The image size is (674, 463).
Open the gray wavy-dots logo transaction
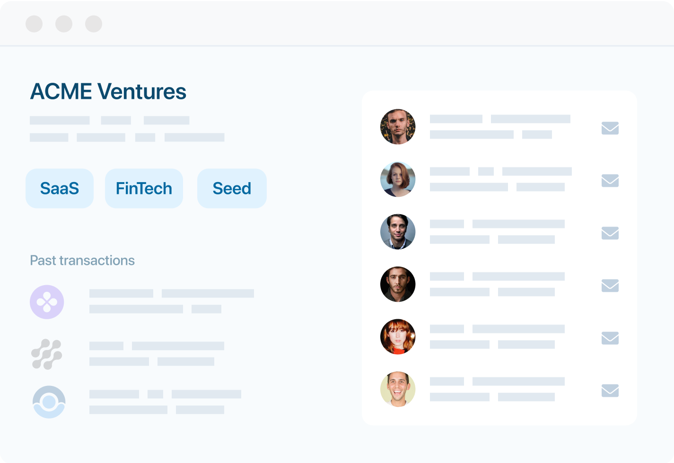click(47, 354)
